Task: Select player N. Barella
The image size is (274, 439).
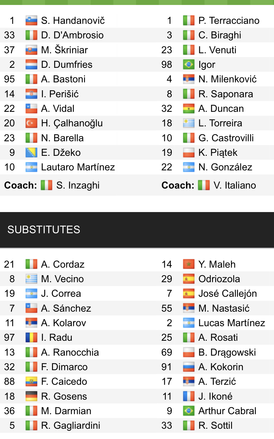Action: point(62,138)
